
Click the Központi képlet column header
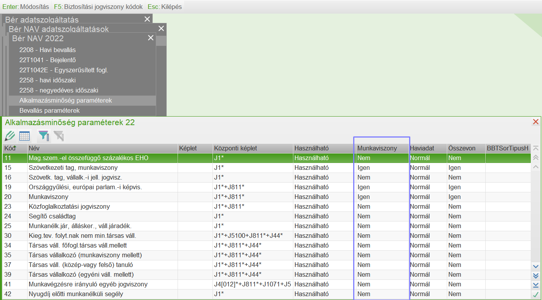click(253, 148)
